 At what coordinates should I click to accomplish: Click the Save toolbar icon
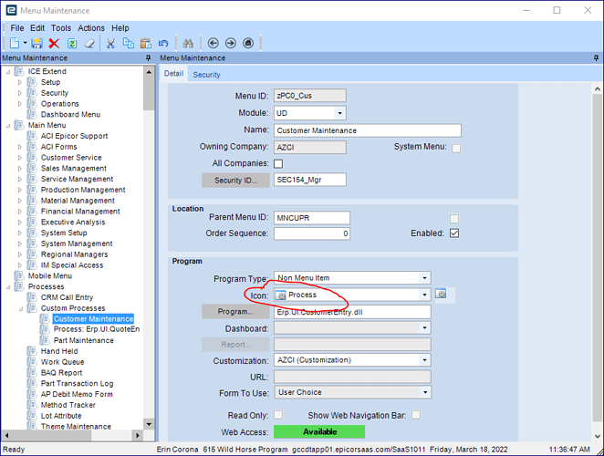[37, 43]
